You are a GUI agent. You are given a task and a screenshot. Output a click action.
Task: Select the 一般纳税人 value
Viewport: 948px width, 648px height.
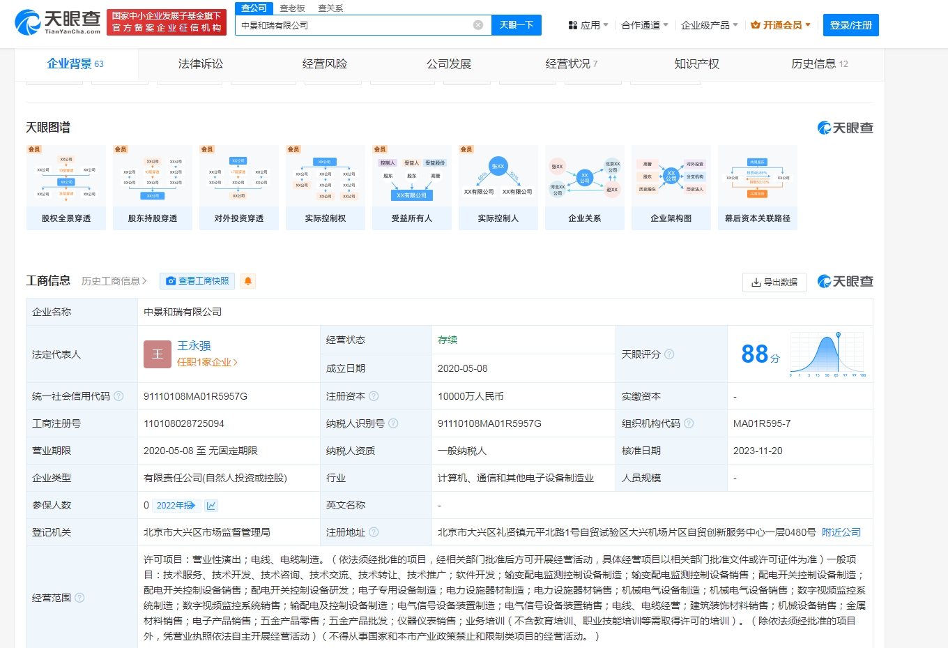tap(462, 451)
